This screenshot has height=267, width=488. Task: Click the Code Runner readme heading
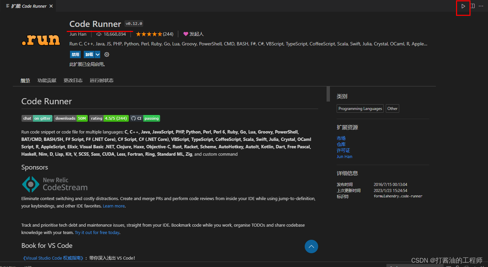(47, 101)
